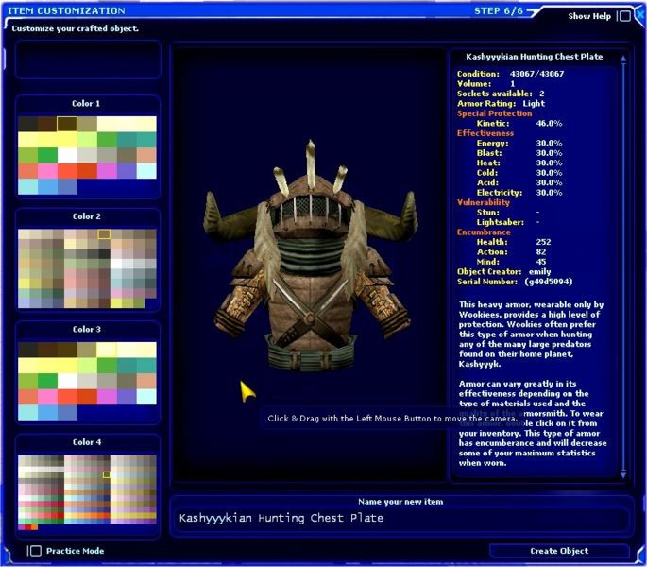
Task: Choose the black first swatch in Color 3
Action: pyautogui.click(x=26, y=350)
